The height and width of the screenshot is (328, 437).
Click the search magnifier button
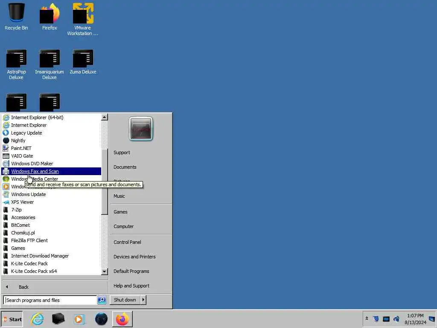click(102, 300)
